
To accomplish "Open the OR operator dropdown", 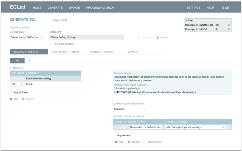I will click(17, 84).
